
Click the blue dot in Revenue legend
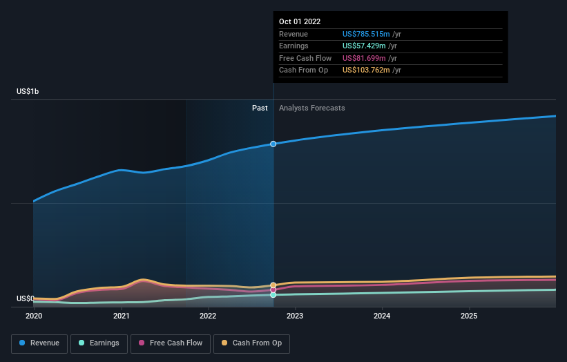[22, 343]
